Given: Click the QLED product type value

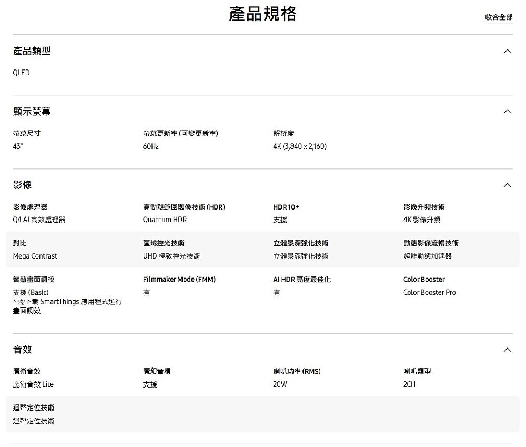Looking at the screenshot, I should pos(21,73).
